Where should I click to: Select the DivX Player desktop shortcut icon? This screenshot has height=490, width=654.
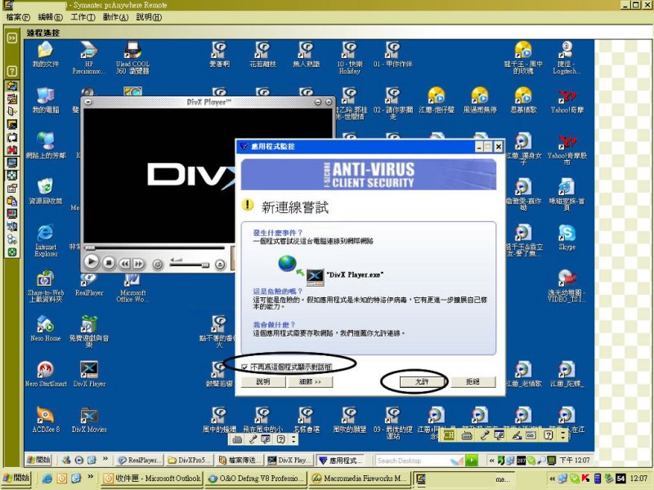89,374
